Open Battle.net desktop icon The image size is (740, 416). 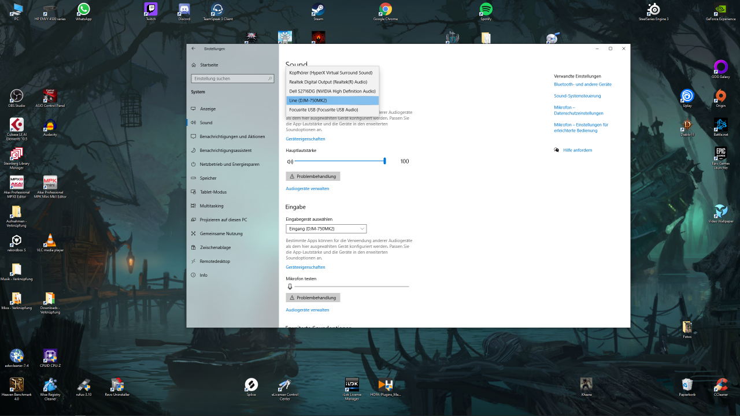tap(720, 127)
